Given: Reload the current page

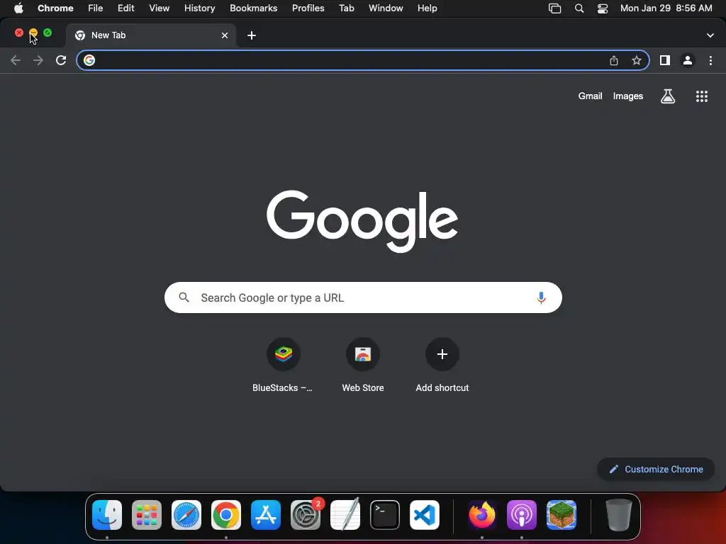Looking at the screenshot, I should point(61,60).
